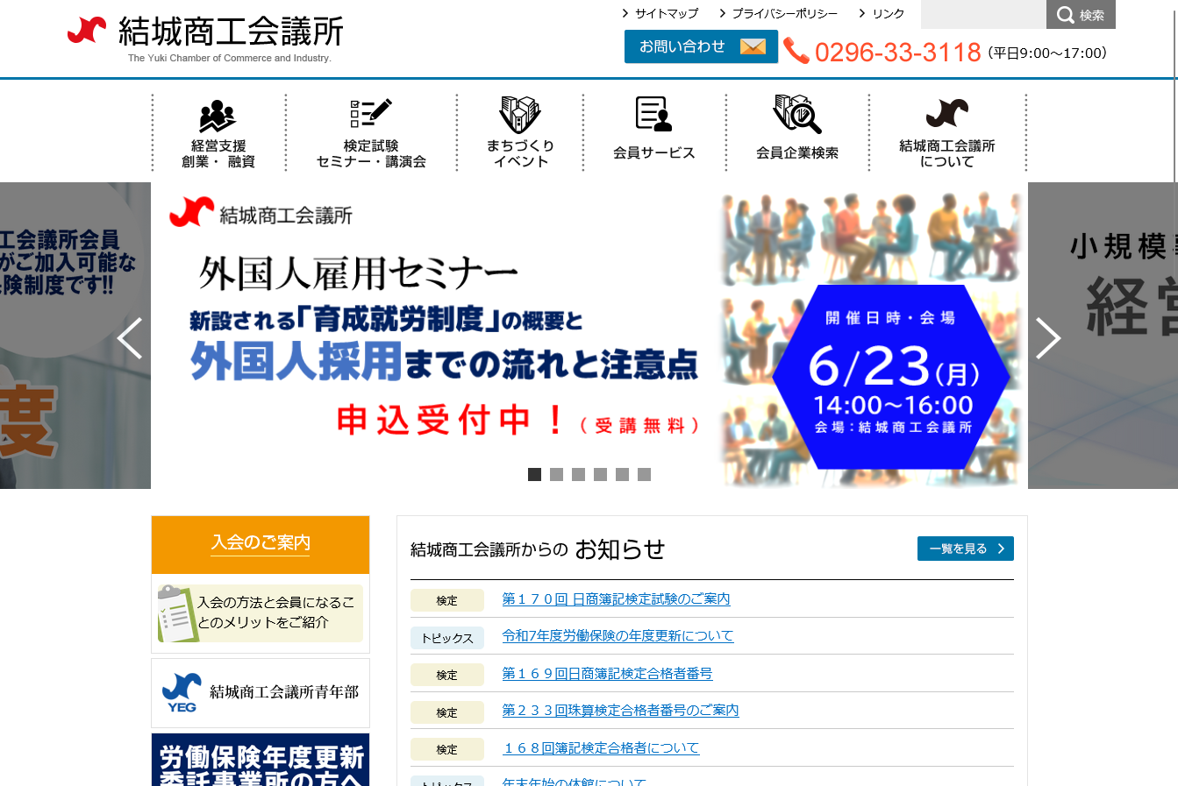Jump to the last carousel indicator dot
The image size is (1178, 786).
coord(644,475)
